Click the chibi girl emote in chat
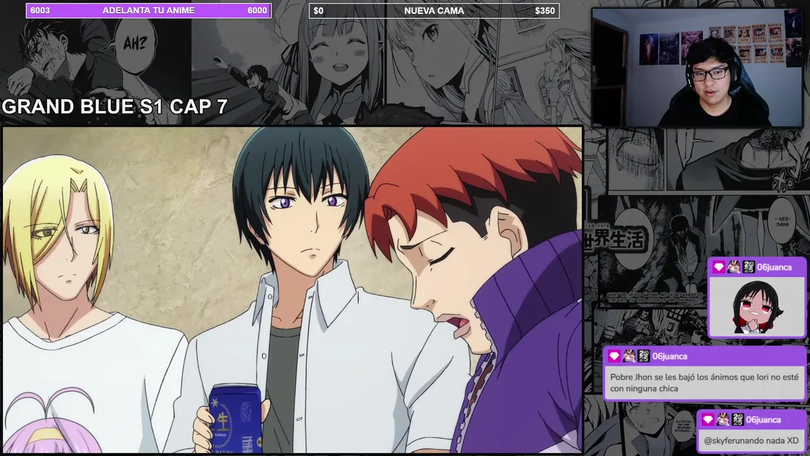This screenshot has height=456, width=810. click(757, 307)
